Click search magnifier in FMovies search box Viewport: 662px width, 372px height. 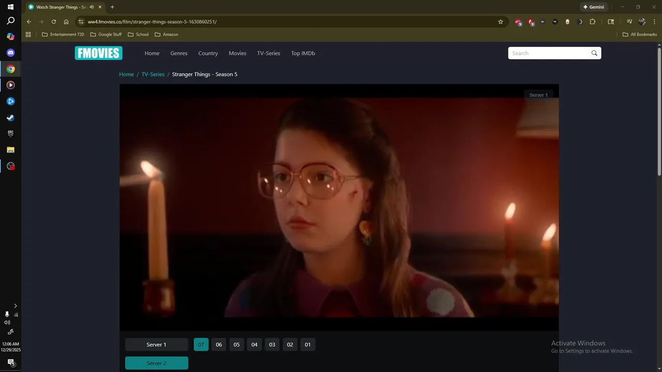[594, 53]
